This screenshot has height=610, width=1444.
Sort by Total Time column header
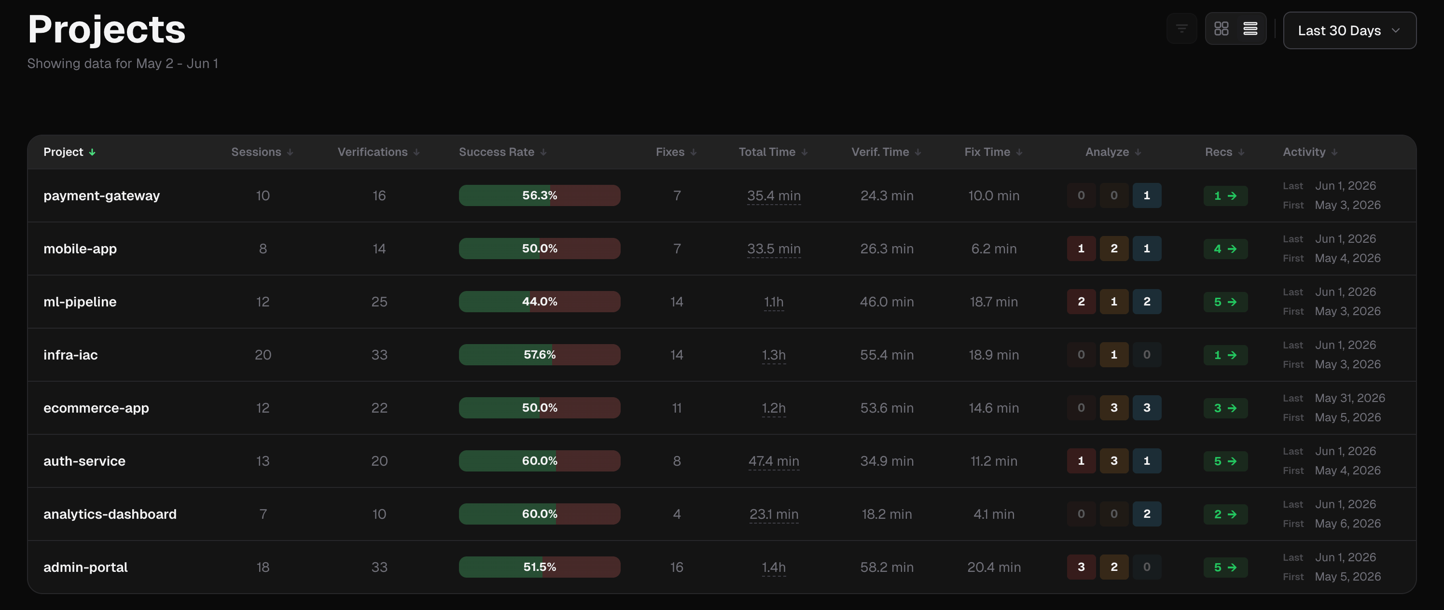[773, 152]
